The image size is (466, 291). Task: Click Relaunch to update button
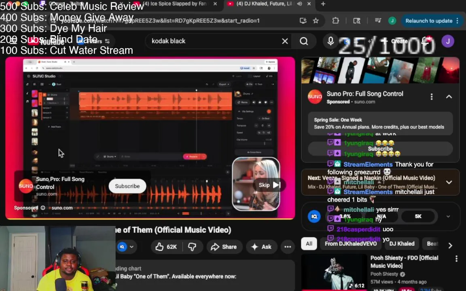coord(432,21)
